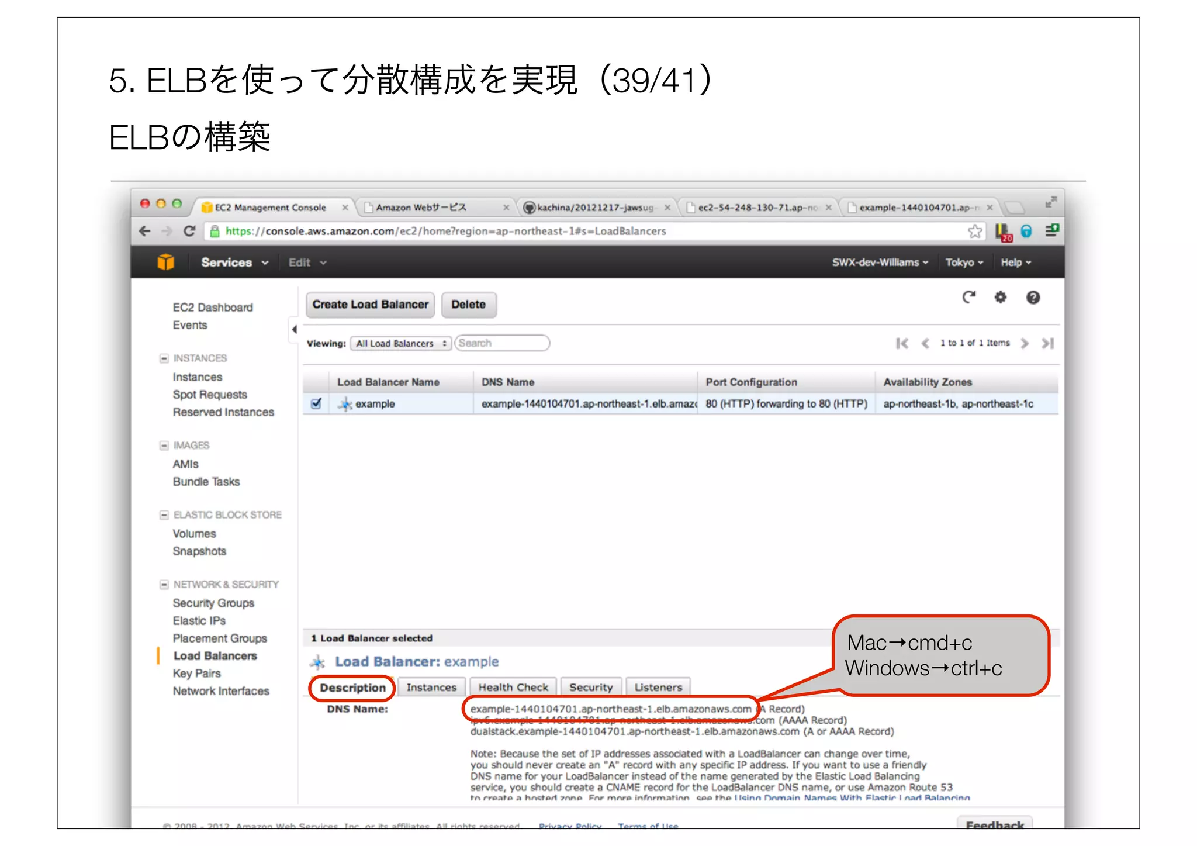Image resolution: width=1197 pixels, height=846 pixels.
Task: Click the browser back arrow
Action: coord(144,231)
